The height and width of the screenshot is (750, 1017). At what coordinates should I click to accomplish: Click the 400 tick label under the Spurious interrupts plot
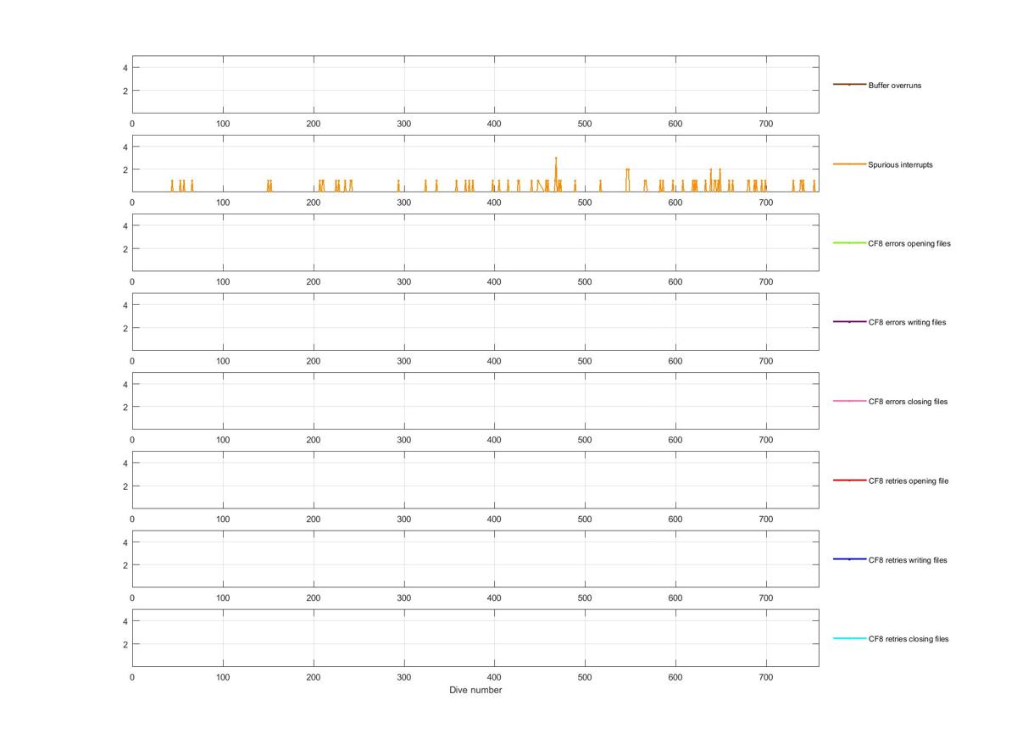click(x=494, y=203)
